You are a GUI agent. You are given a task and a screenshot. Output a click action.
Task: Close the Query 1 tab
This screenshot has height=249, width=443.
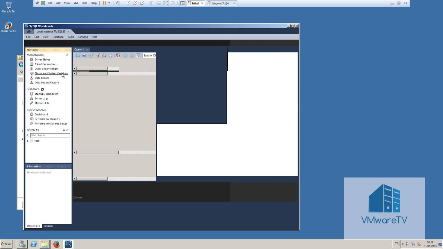click(87, 49)
